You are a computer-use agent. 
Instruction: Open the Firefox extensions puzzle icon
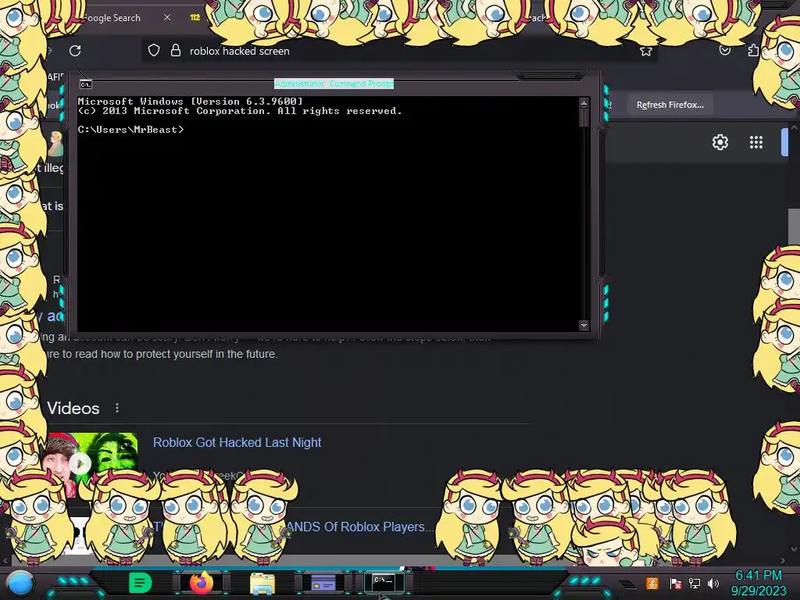pyautogui.click(x=753, y=50)
